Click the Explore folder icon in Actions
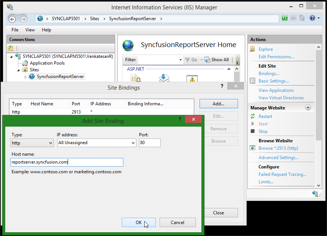Viewport: 327px width, 236px height. tap(252, 49)
